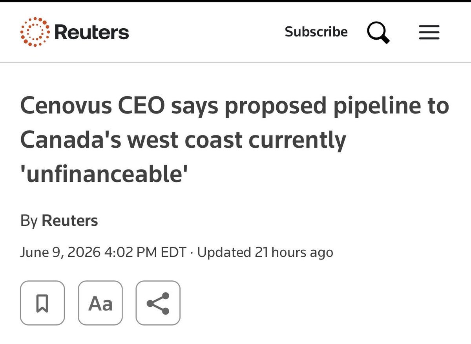The width and height of the screenshot is (471, 344).
Task: Open the Aa text size options
Action: [100, 303]
